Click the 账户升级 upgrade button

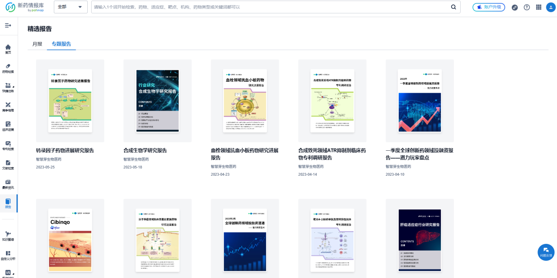click(x=489, y=7)
